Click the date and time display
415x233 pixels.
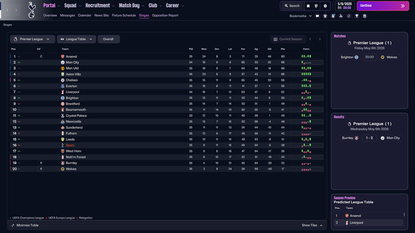(x=345, y=6)
